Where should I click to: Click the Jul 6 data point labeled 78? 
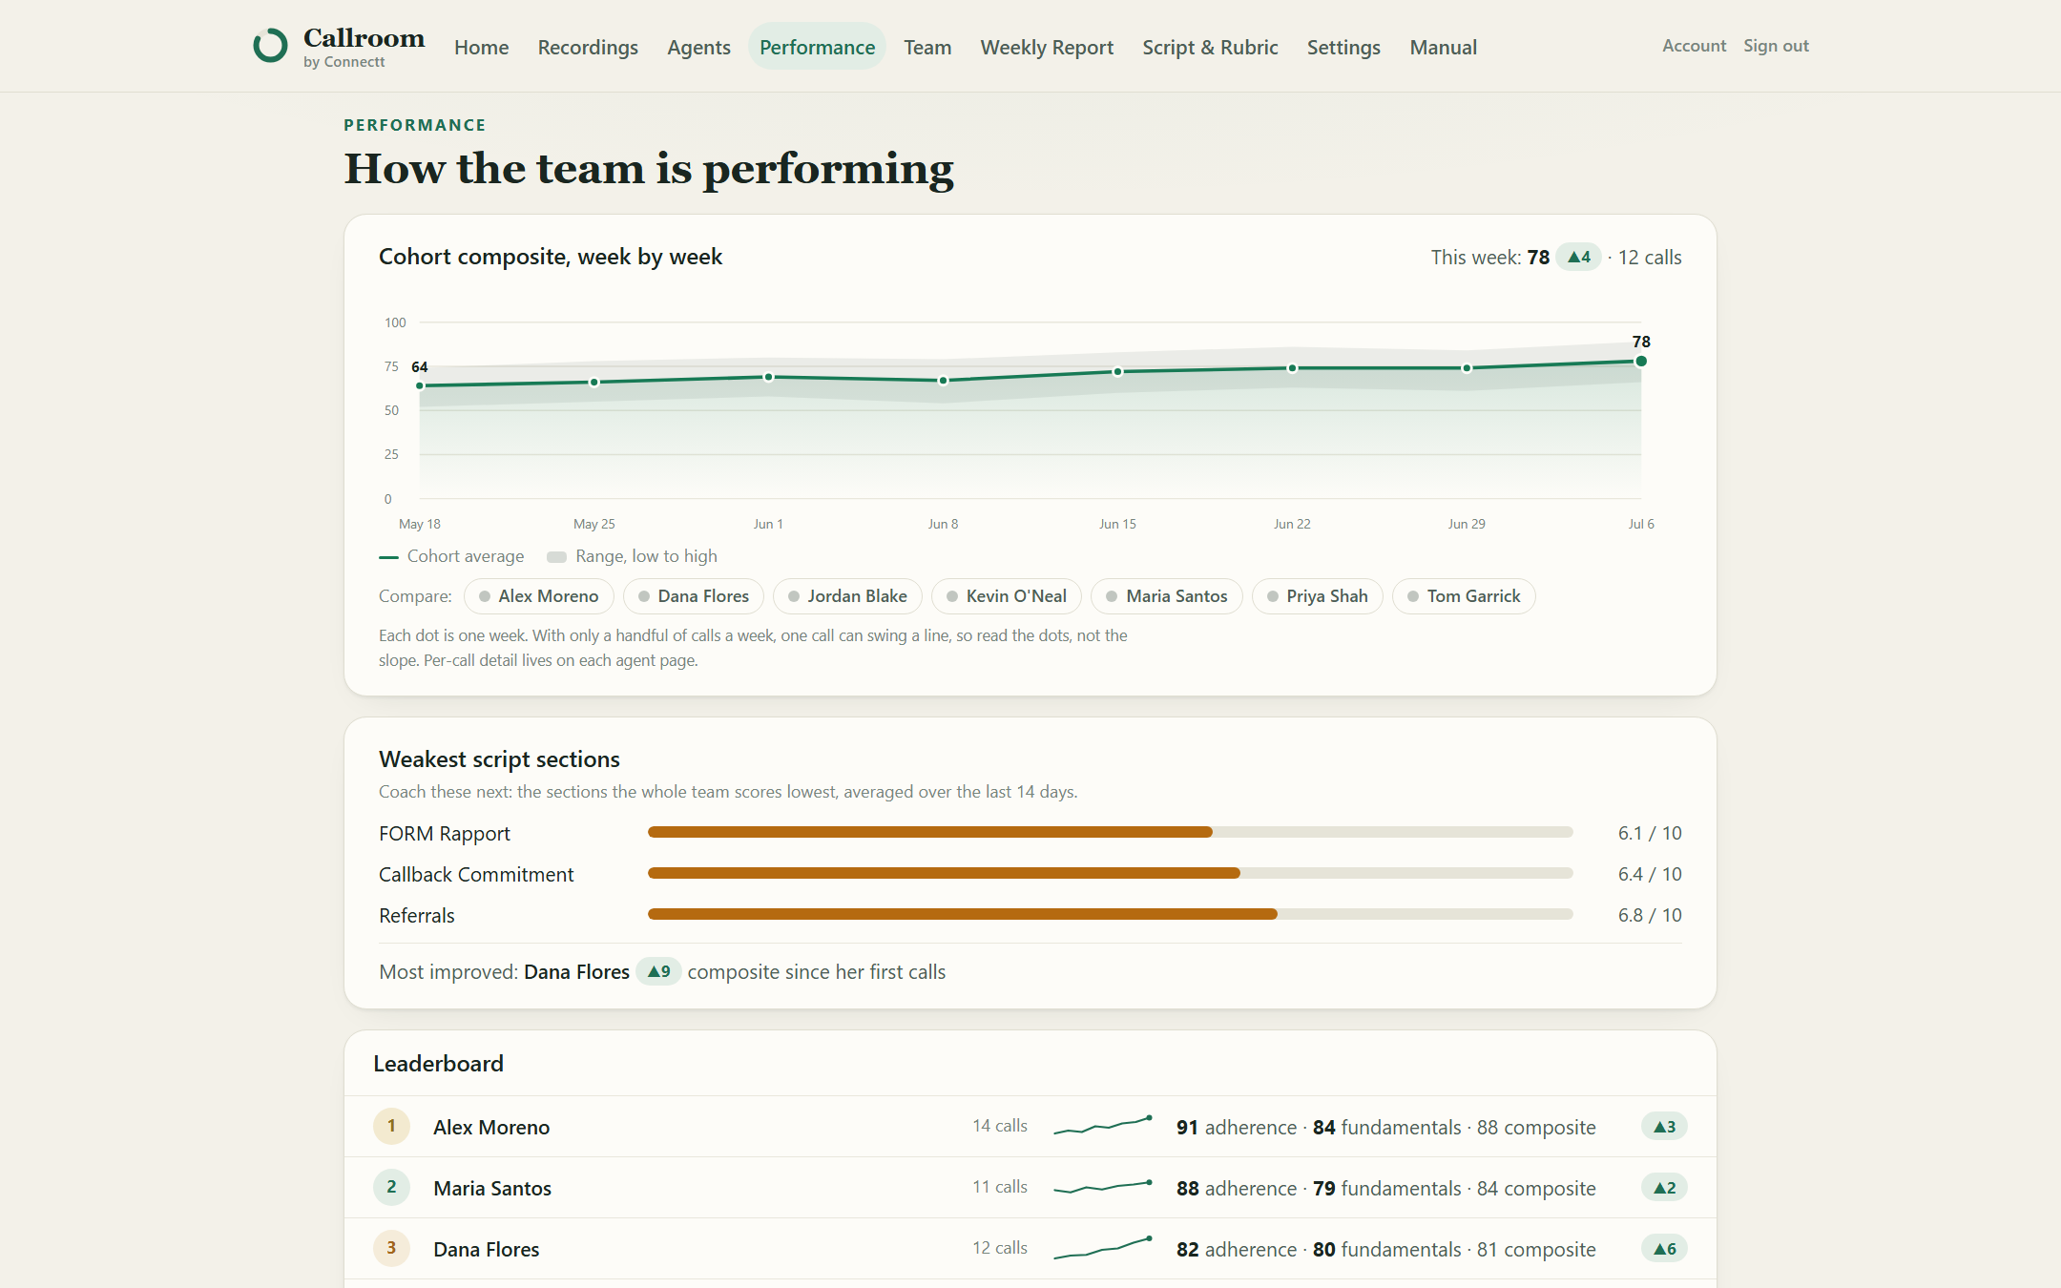(x=1641, y=361)
